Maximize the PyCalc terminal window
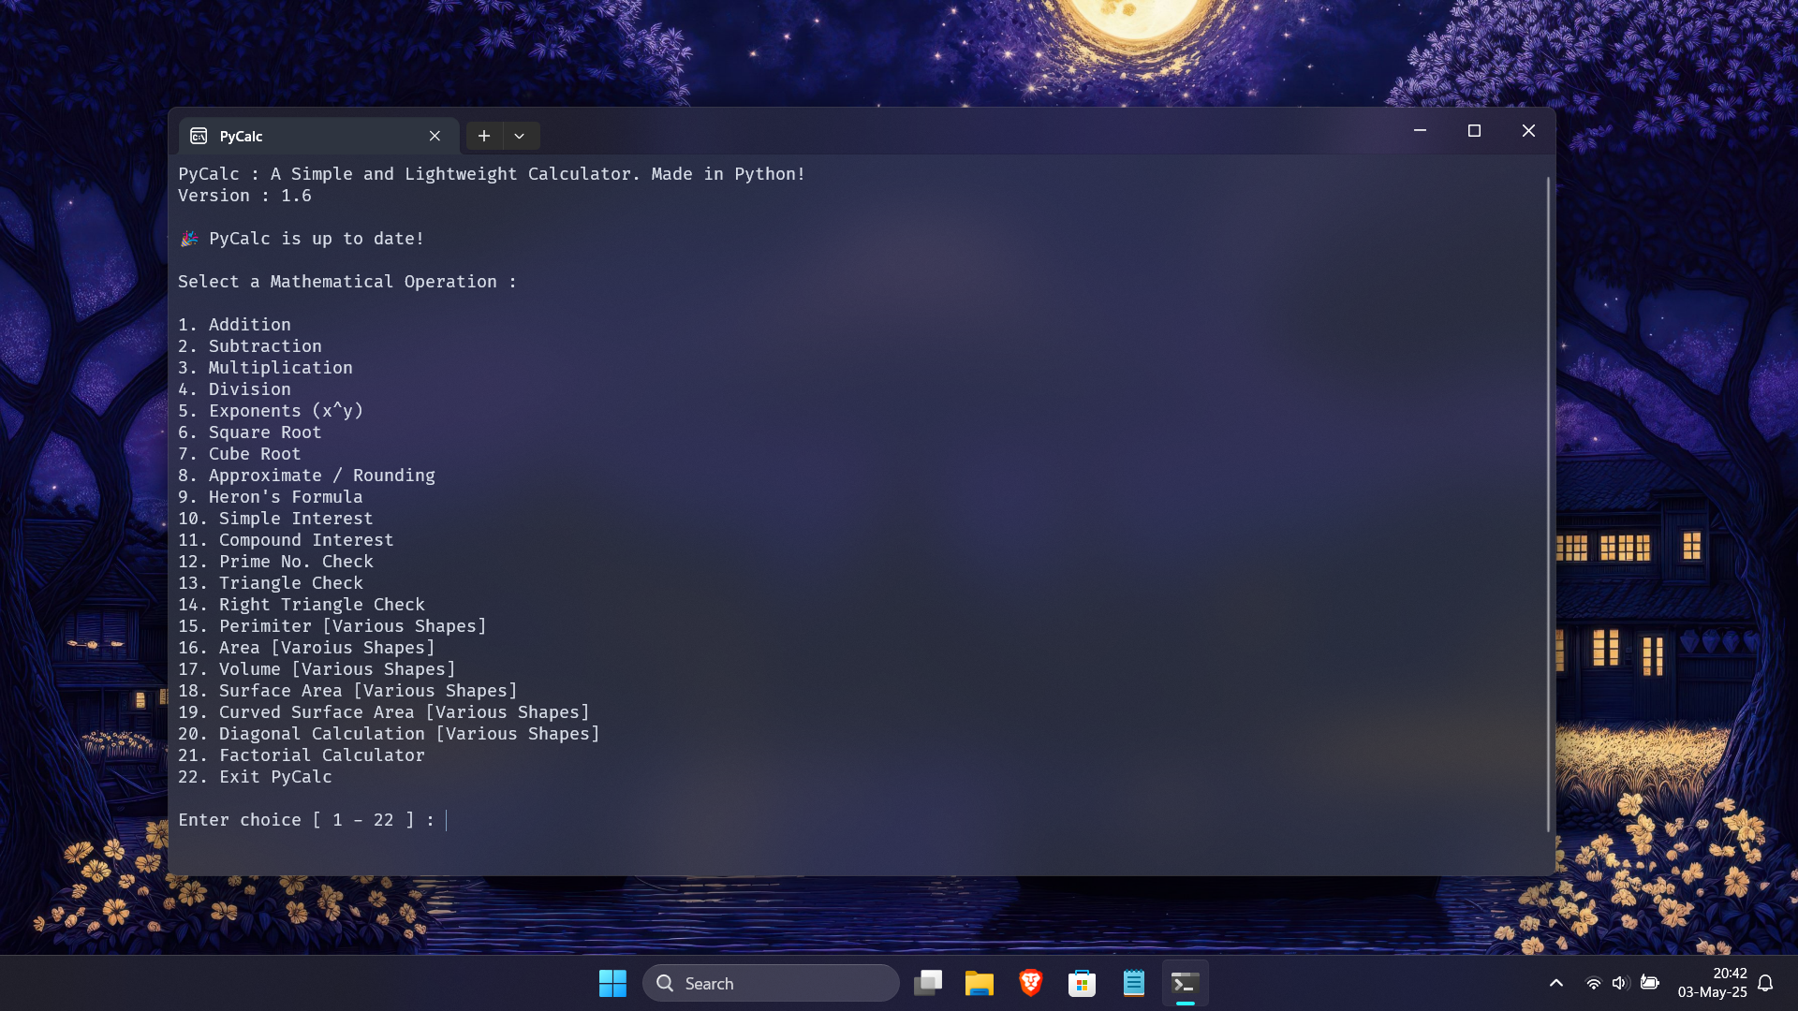This screenshot has width=1798, height=1011. coord(1474,131)
